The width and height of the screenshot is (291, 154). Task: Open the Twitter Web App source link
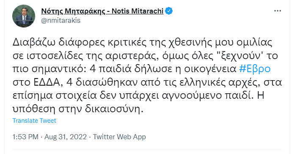click(x=119, y=137)
